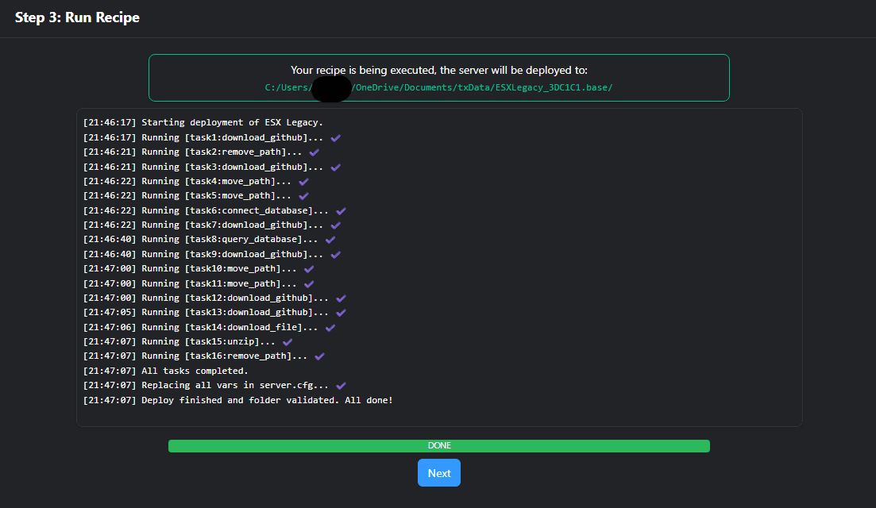The width and height of the screenshot is (876, 508).
Task: Click the green deployment folder path
Action: tap(439, 87)
